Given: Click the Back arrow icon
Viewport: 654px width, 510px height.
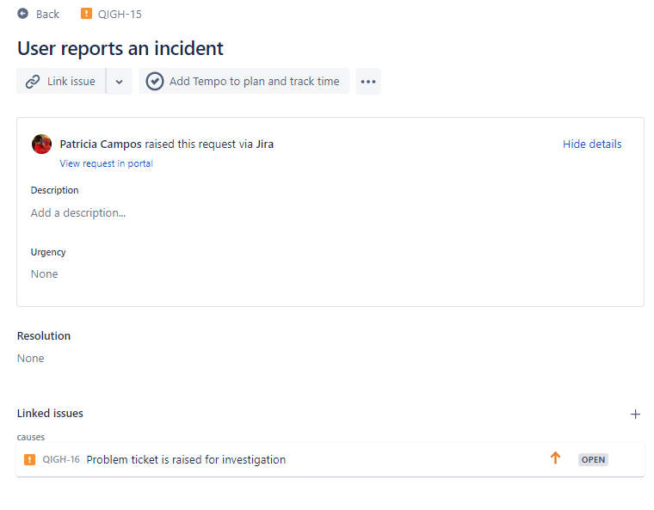Looking at the screenshot, I should [x=23, y=14].
